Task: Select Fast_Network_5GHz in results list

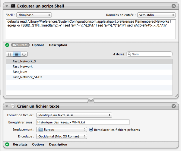Action: 27,77
